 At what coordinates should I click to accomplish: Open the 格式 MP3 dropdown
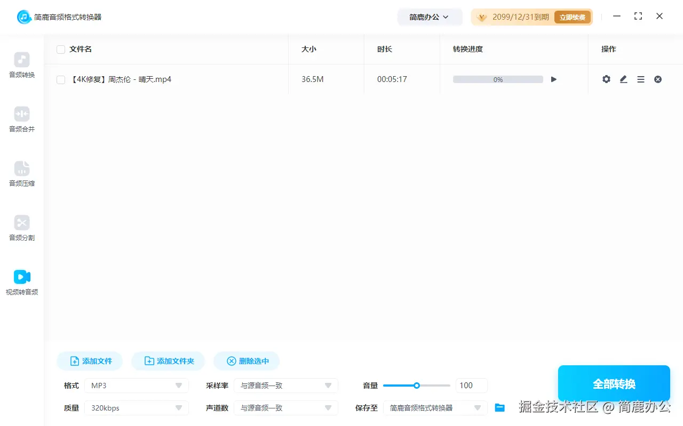pyautogui.click(x=136, y=385)
